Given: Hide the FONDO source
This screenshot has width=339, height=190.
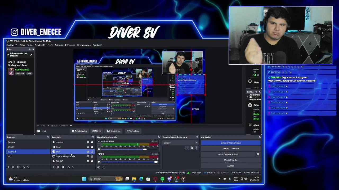Looking at the screenshot, I should (x=88, y=161).
